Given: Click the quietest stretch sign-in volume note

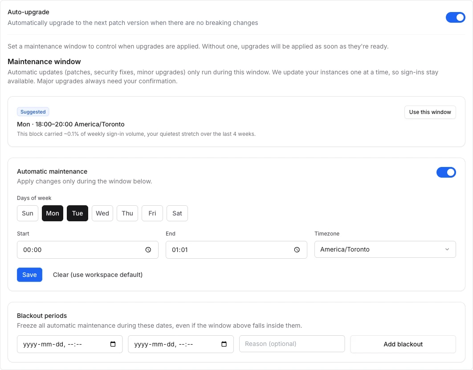Looking at the screenshot, I should pos(136,134).
